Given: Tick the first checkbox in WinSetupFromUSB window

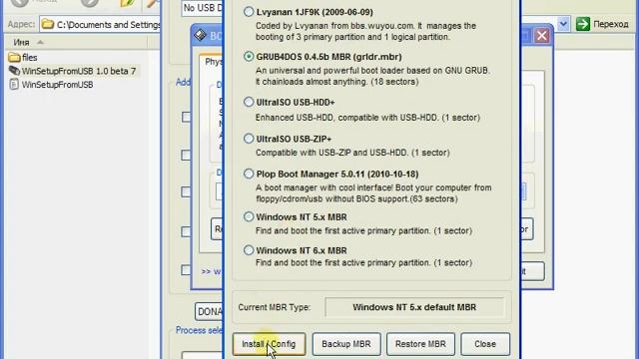Looking at the screenshot, I should click(186, 117).
